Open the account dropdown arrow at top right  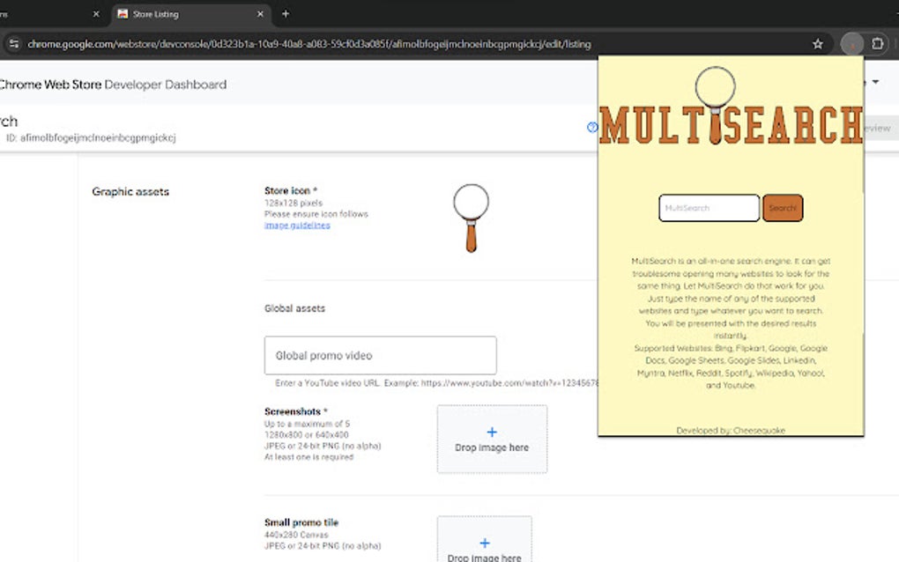click(873, 81)
